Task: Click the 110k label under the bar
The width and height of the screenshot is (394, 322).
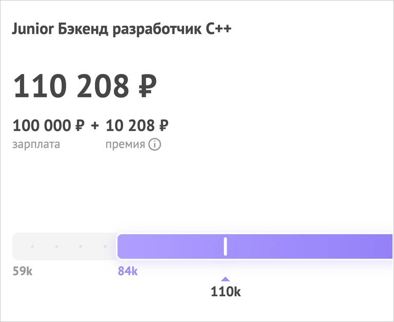Action: point(226,292)
